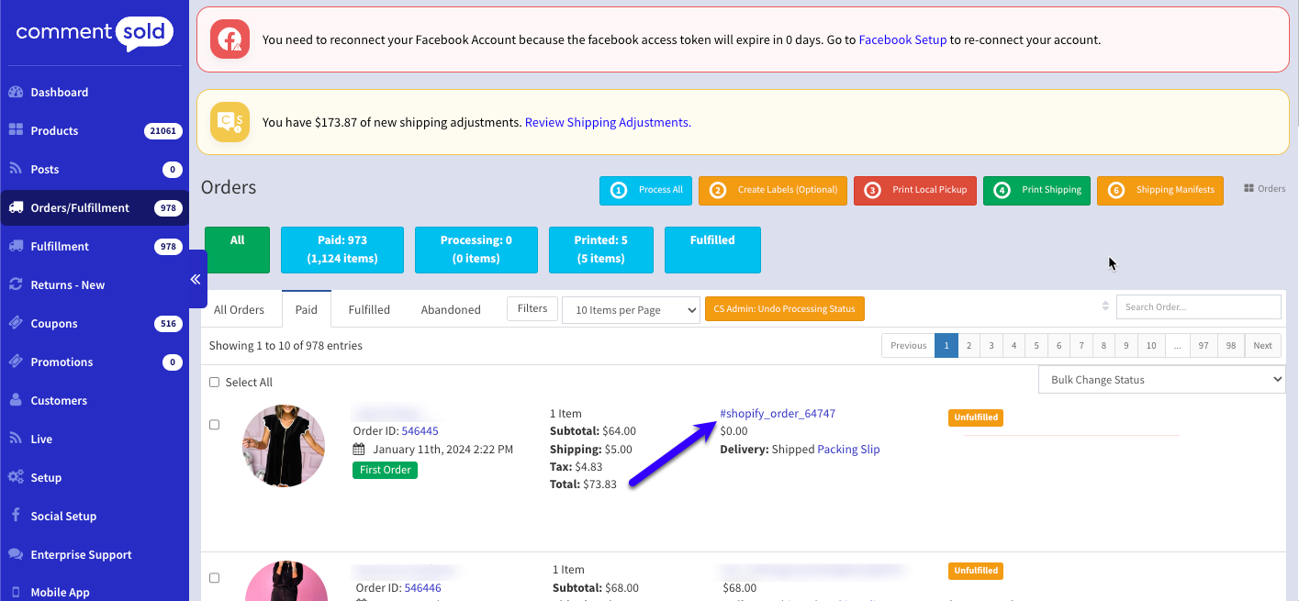Open the Review Shipping Adjustments link
The height and width of the screenshot is (601, 1299).
pyautogui.click(x=607, y=122)
